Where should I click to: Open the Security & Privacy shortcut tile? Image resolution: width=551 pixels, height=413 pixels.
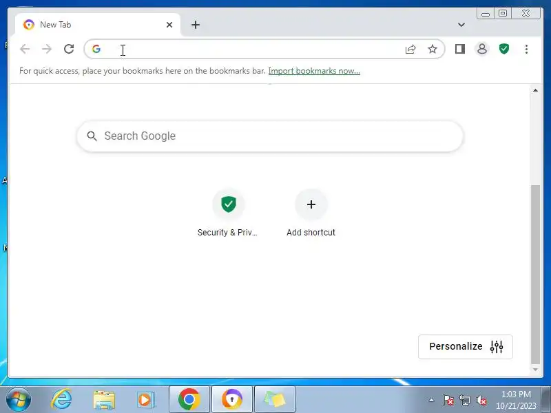(228, 213)
